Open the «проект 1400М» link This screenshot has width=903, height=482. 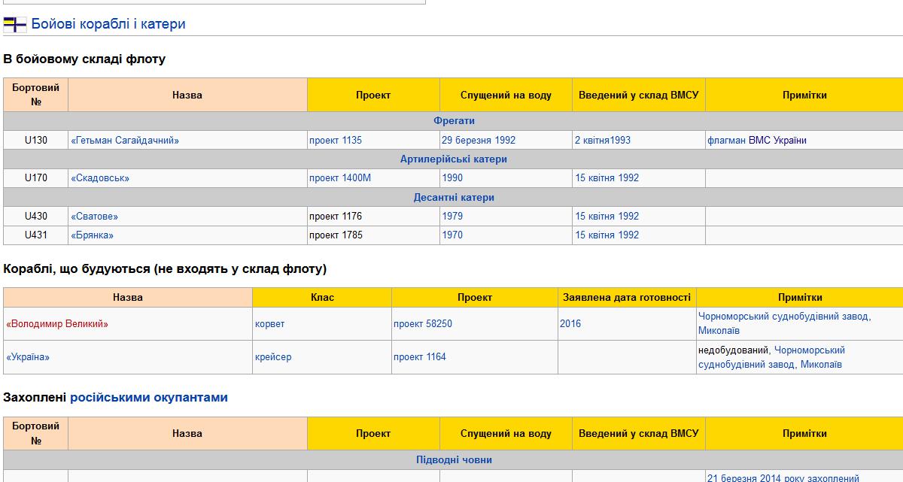340,178
